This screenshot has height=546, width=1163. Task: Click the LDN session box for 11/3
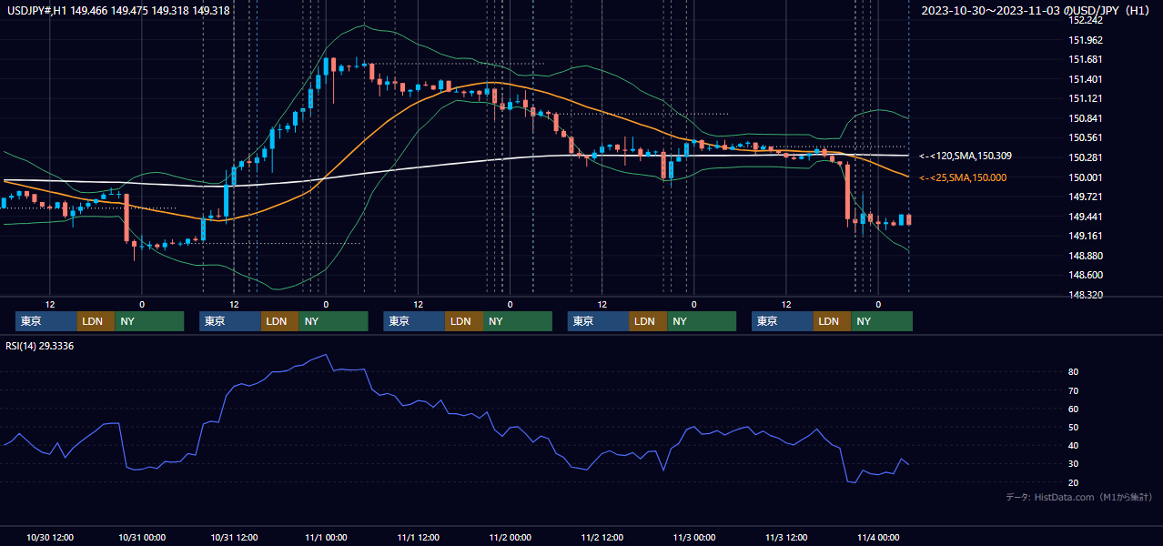tap(832, 321)
